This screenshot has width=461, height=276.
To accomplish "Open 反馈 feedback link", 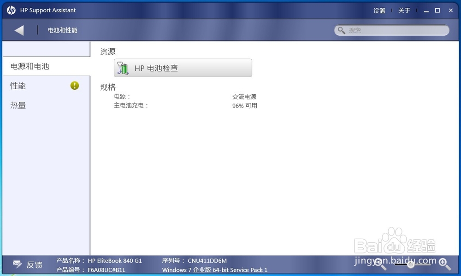I will pos(35,265).
